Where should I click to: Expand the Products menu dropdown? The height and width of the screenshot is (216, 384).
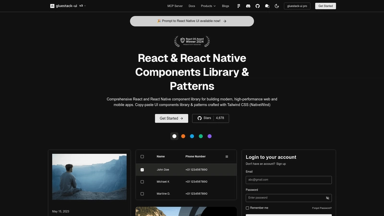tap(208, 6)
